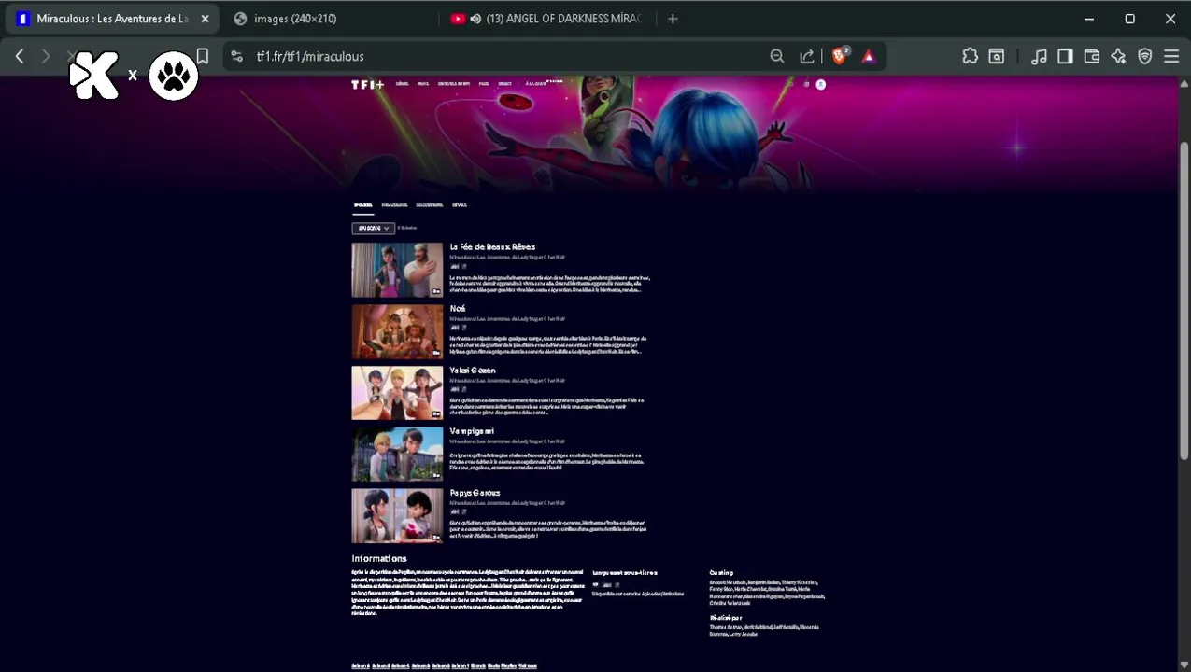Screen dimensions: 1191x672
Task: Open the media control music note icon
Action: [x=1039, y=56]
